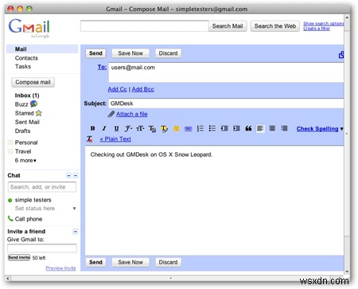Click the top Discard button
Viewport: 358px width, 289px height.
[x=168, y=53]
